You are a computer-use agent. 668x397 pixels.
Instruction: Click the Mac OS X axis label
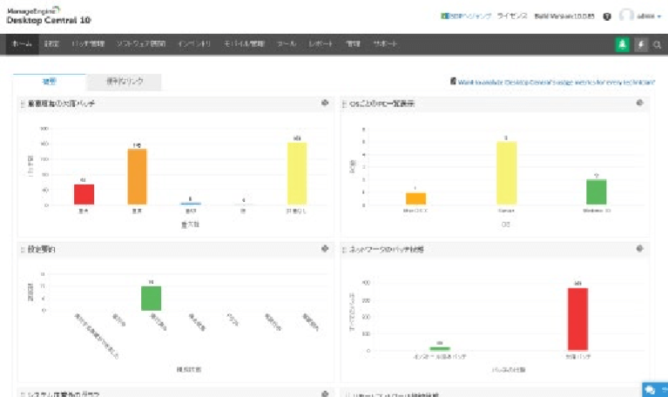click(415, 211)
